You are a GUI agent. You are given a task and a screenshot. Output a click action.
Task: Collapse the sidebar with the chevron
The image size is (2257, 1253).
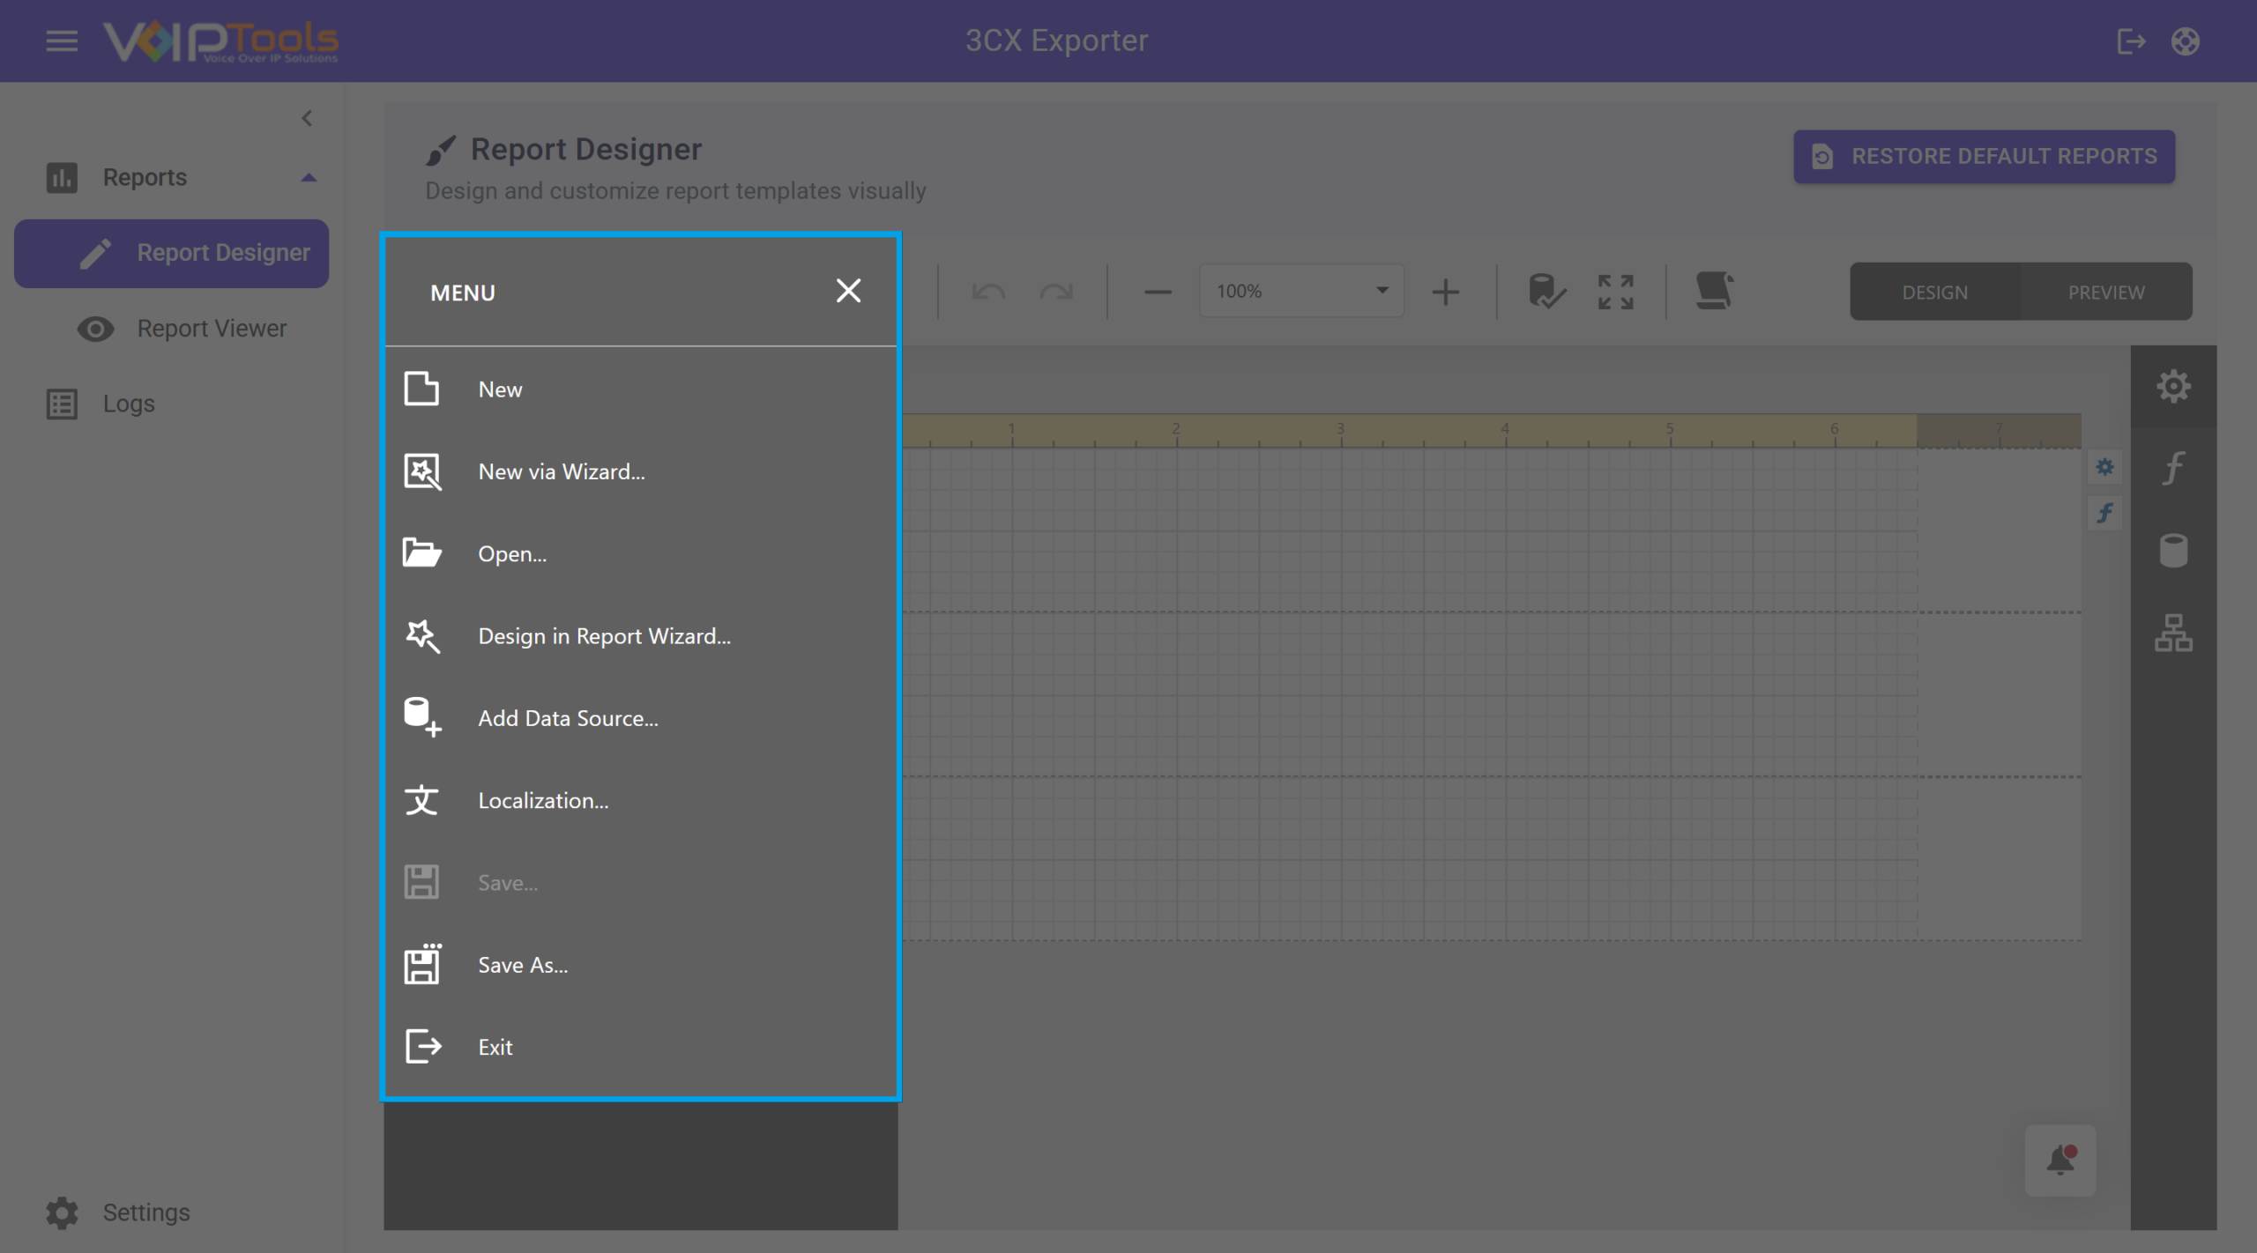[307, 118]
